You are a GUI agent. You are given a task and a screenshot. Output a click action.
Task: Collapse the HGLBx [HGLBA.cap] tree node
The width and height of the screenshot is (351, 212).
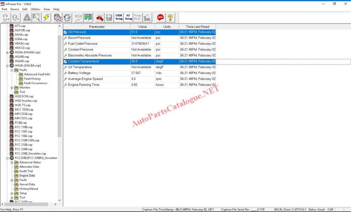(x=7, y=66)
